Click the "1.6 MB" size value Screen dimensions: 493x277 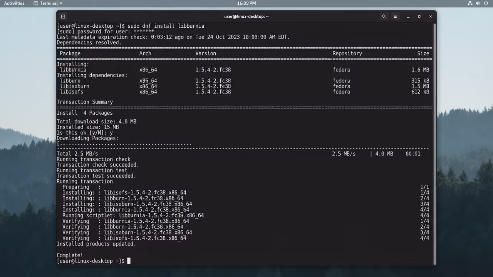pyautogui.click(x=420, y=70)
